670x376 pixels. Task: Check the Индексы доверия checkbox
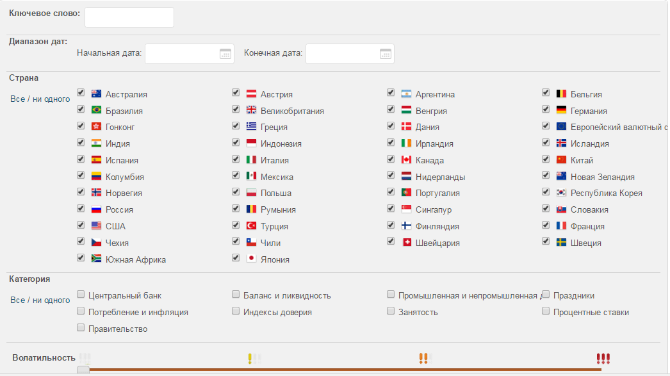point(236,311)
